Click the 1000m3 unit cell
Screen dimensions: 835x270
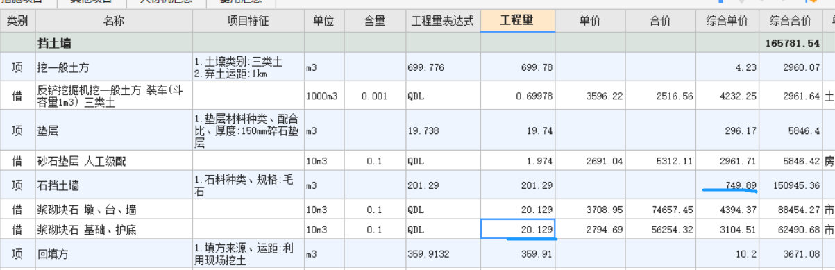click(x=322, y=96)
